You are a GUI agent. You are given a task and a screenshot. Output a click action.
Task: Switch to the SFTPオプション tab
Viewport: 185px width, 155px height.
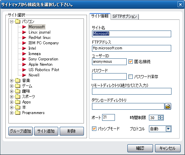[x=124, y=16]
